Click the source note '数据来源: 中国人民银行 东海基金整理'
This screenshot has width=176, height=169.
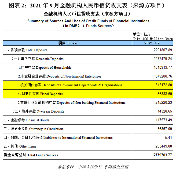(93, 167)
